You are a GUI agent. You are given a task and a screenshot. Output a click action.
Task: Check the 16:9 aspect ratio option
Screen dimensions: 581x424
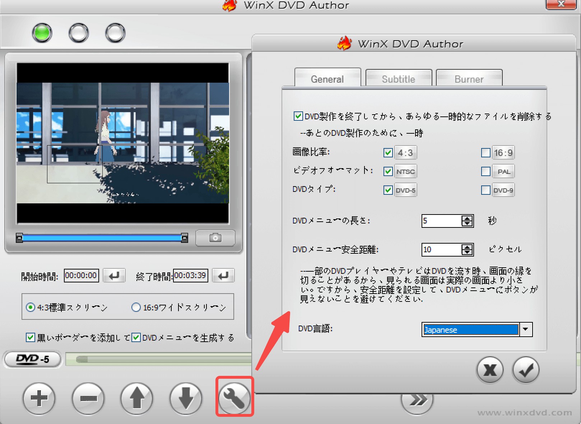[x=485, y=153]
